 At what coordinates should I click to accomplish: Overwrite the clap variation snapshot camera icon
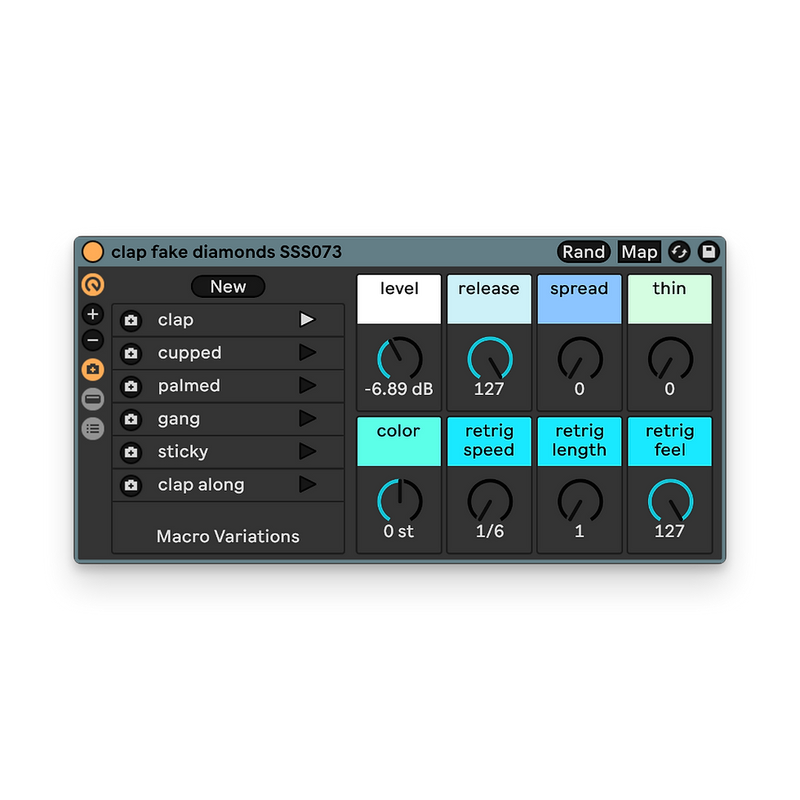point(131,320)
